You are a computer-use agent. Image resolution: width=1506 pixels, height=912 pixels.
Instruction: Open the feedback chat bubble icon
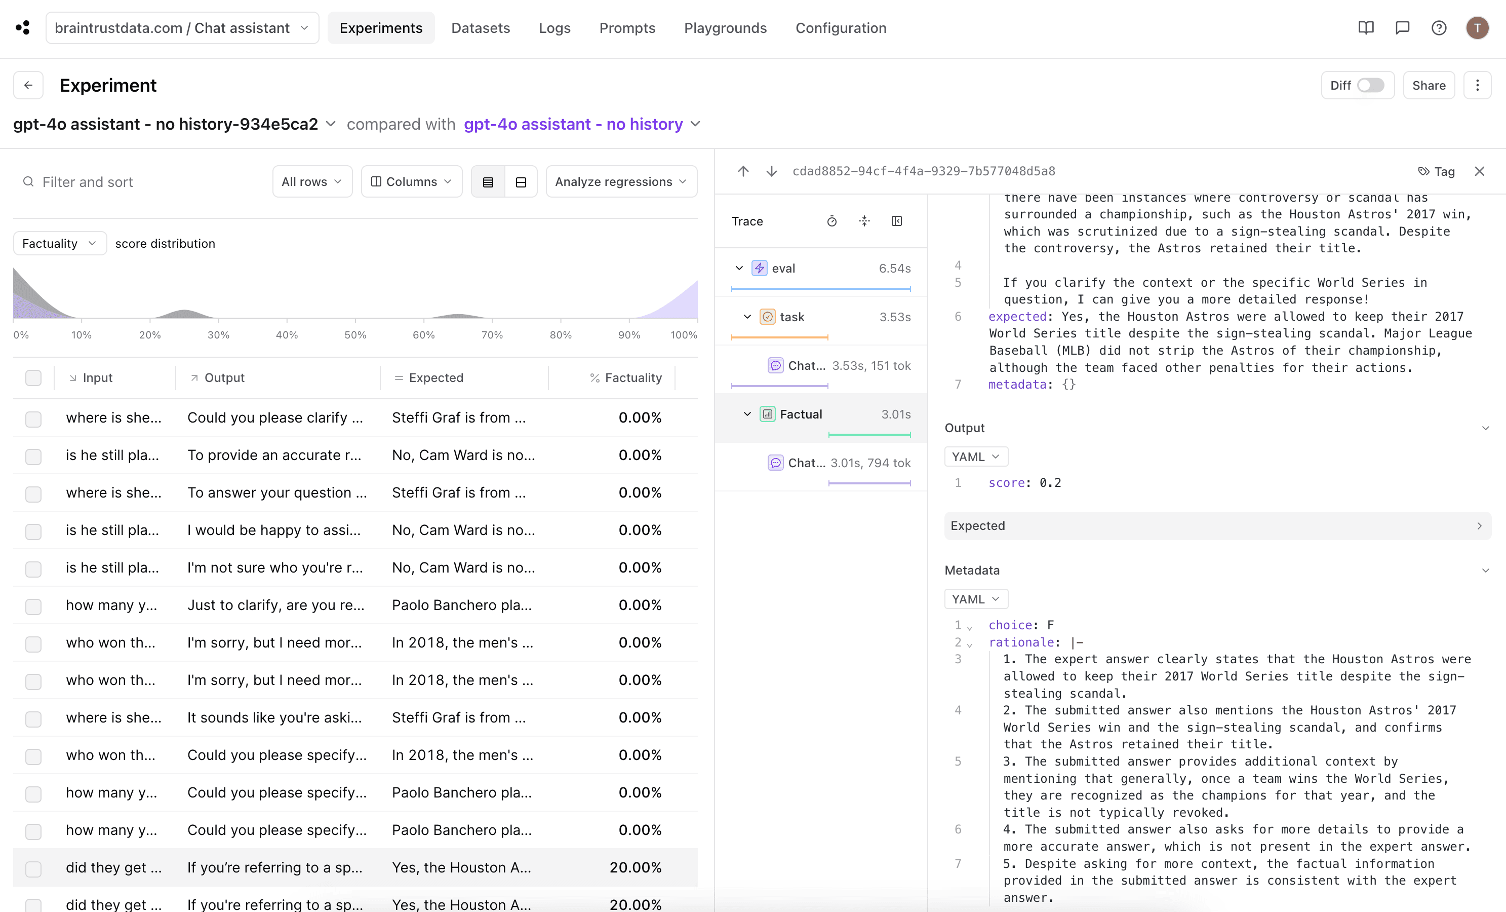[1402, 28]
